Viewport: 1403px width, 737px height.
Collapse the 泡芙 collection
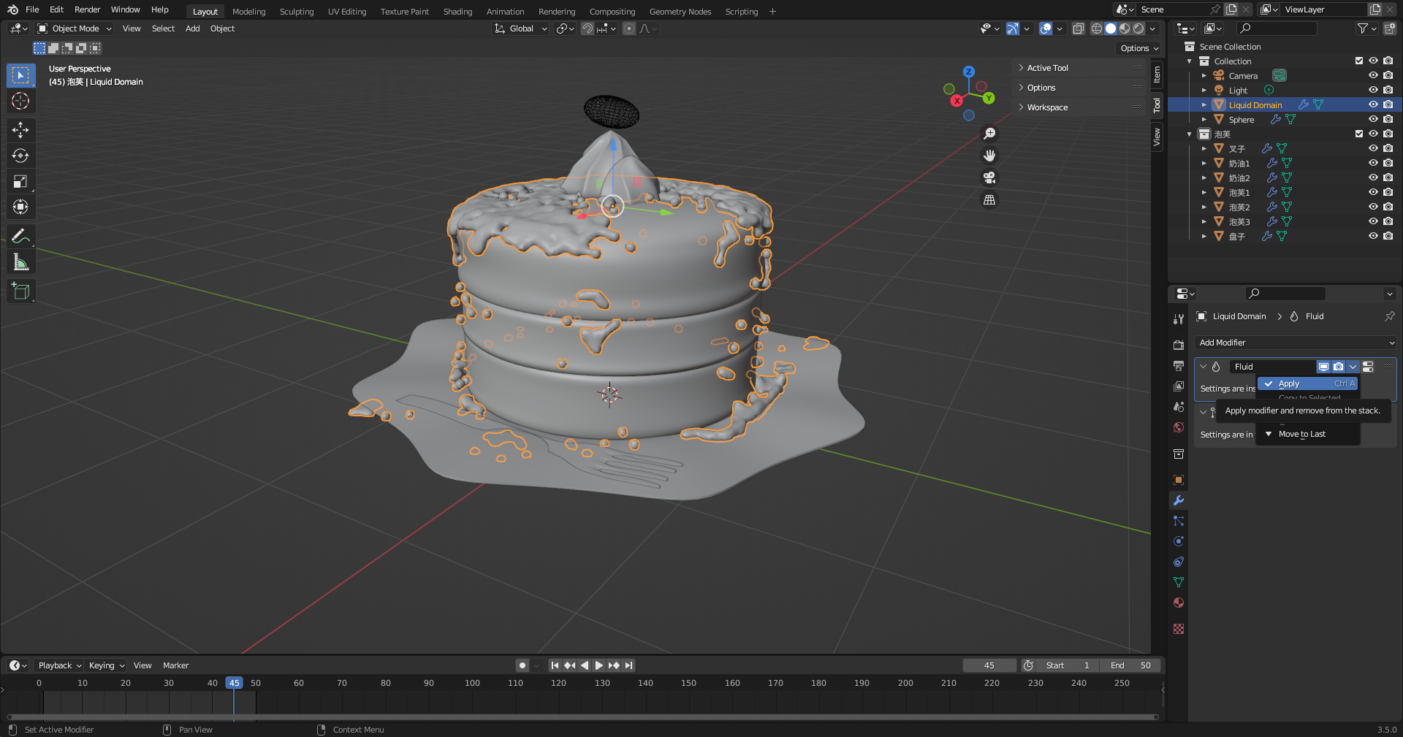click(x=1190, y=134)
